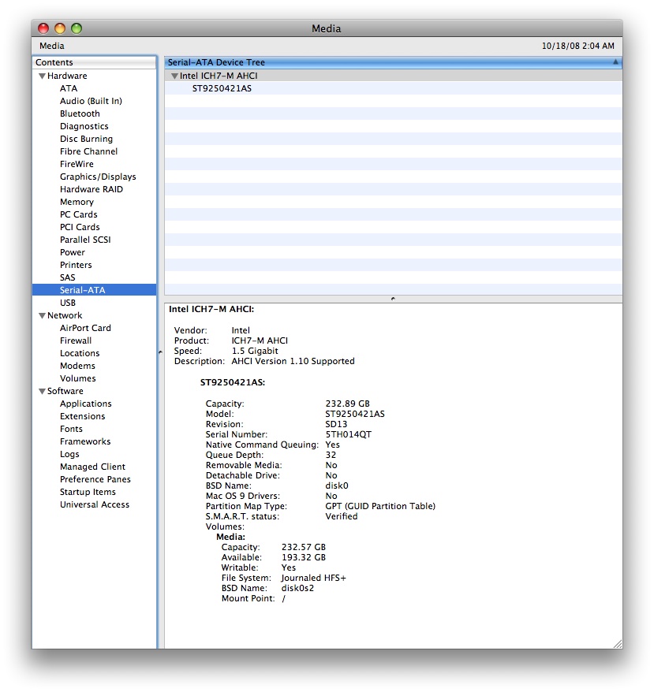The height and width of the screenshot is (692, 654).
Task: Click the 232.89 GB capacity value
Action: pyautogui.click(x=347, y=404)
